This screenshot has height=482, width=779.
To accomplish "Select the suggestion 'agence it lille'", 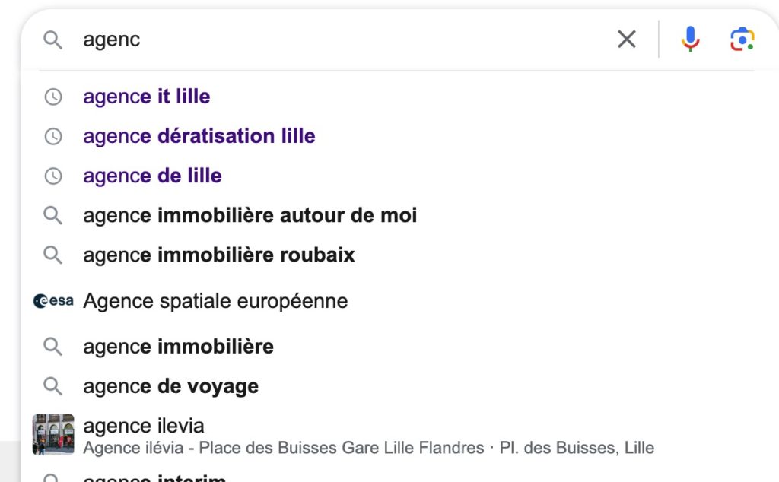I will click(146, 97).
